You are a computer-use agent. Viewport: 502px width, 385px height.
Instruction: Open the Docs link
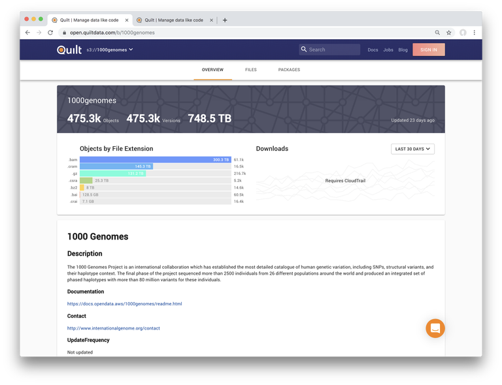373,50
